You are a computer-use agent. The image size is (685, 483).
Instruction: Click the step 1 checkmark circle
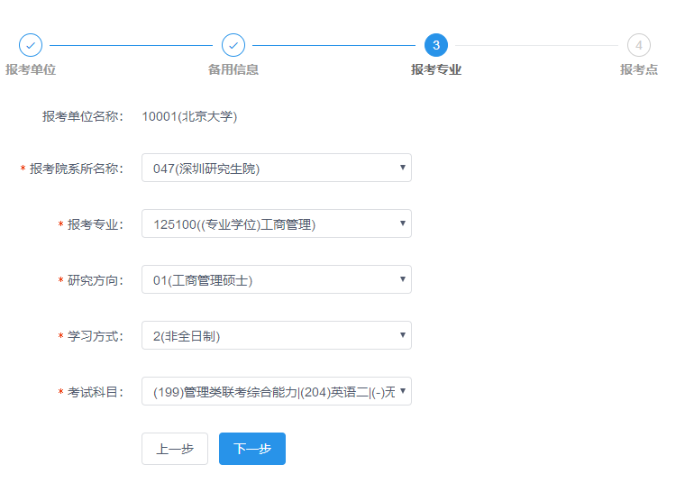tap(31, 45)
